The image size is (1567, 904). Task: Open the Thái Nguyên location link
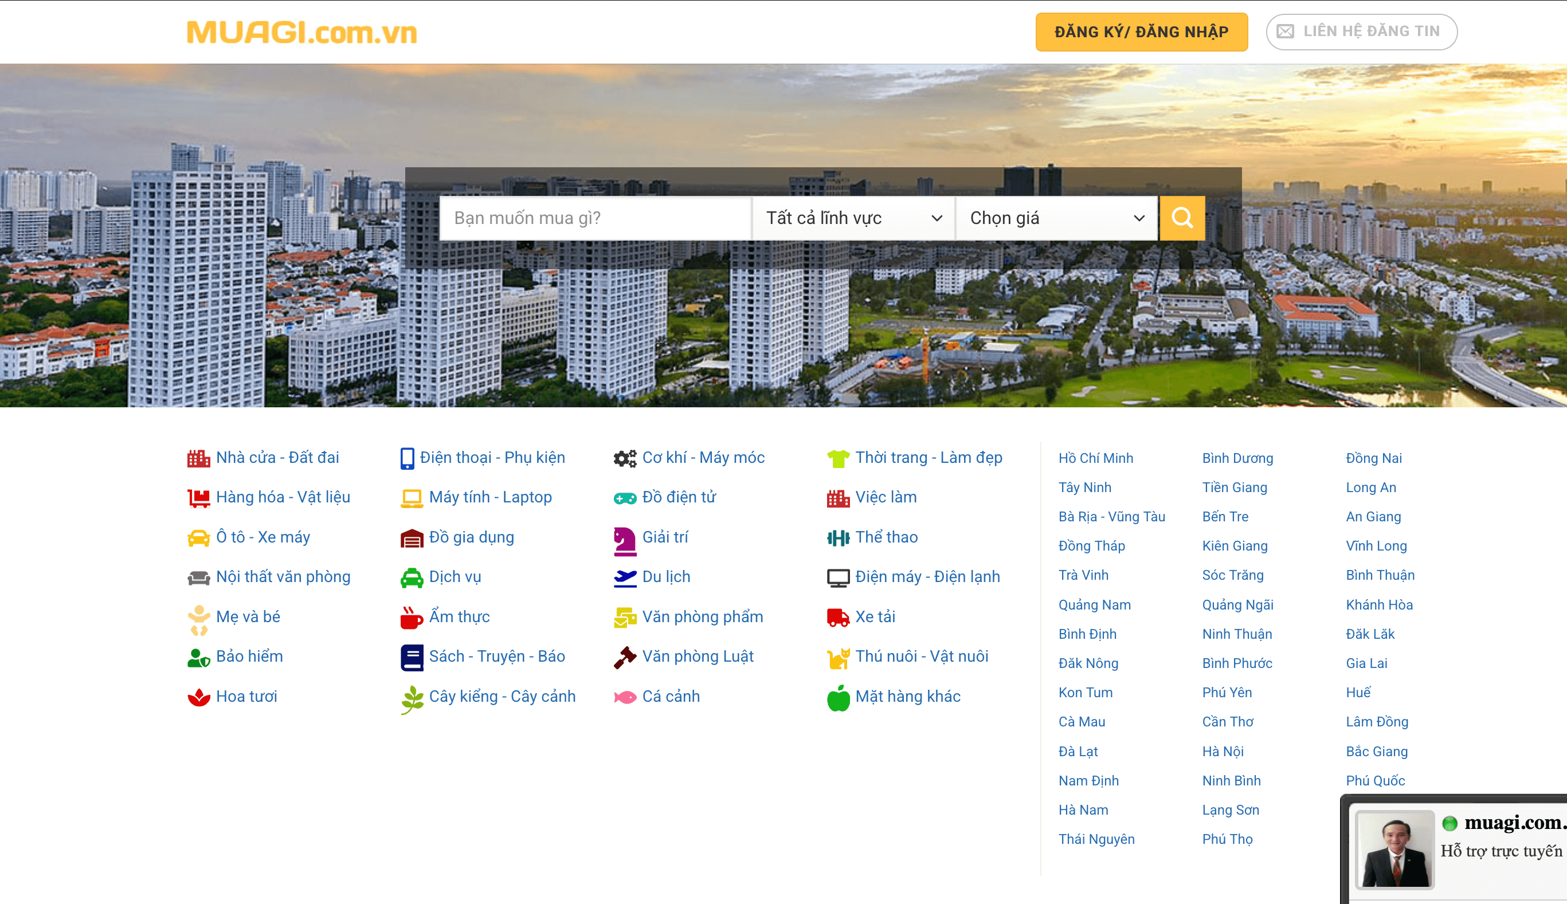[x=1096, y=839]
